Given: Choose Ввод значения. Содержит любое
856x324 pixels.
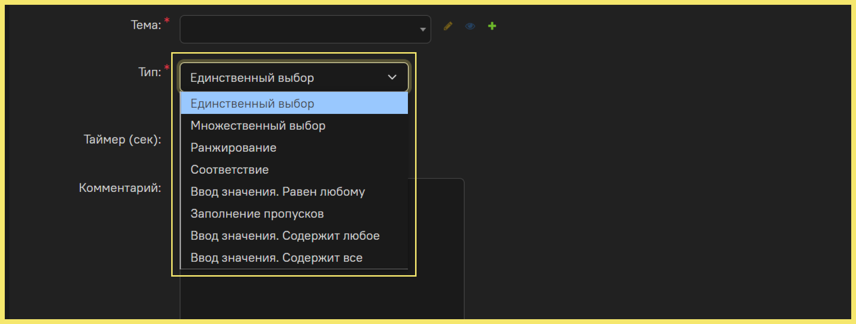Looking at the screenshot, I should coord(294,235).
